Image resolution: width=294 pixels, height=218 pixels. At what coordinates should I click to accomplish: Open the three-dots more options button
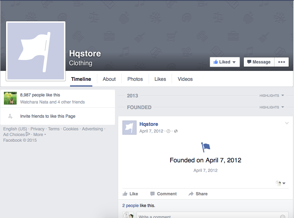[281, 62]
